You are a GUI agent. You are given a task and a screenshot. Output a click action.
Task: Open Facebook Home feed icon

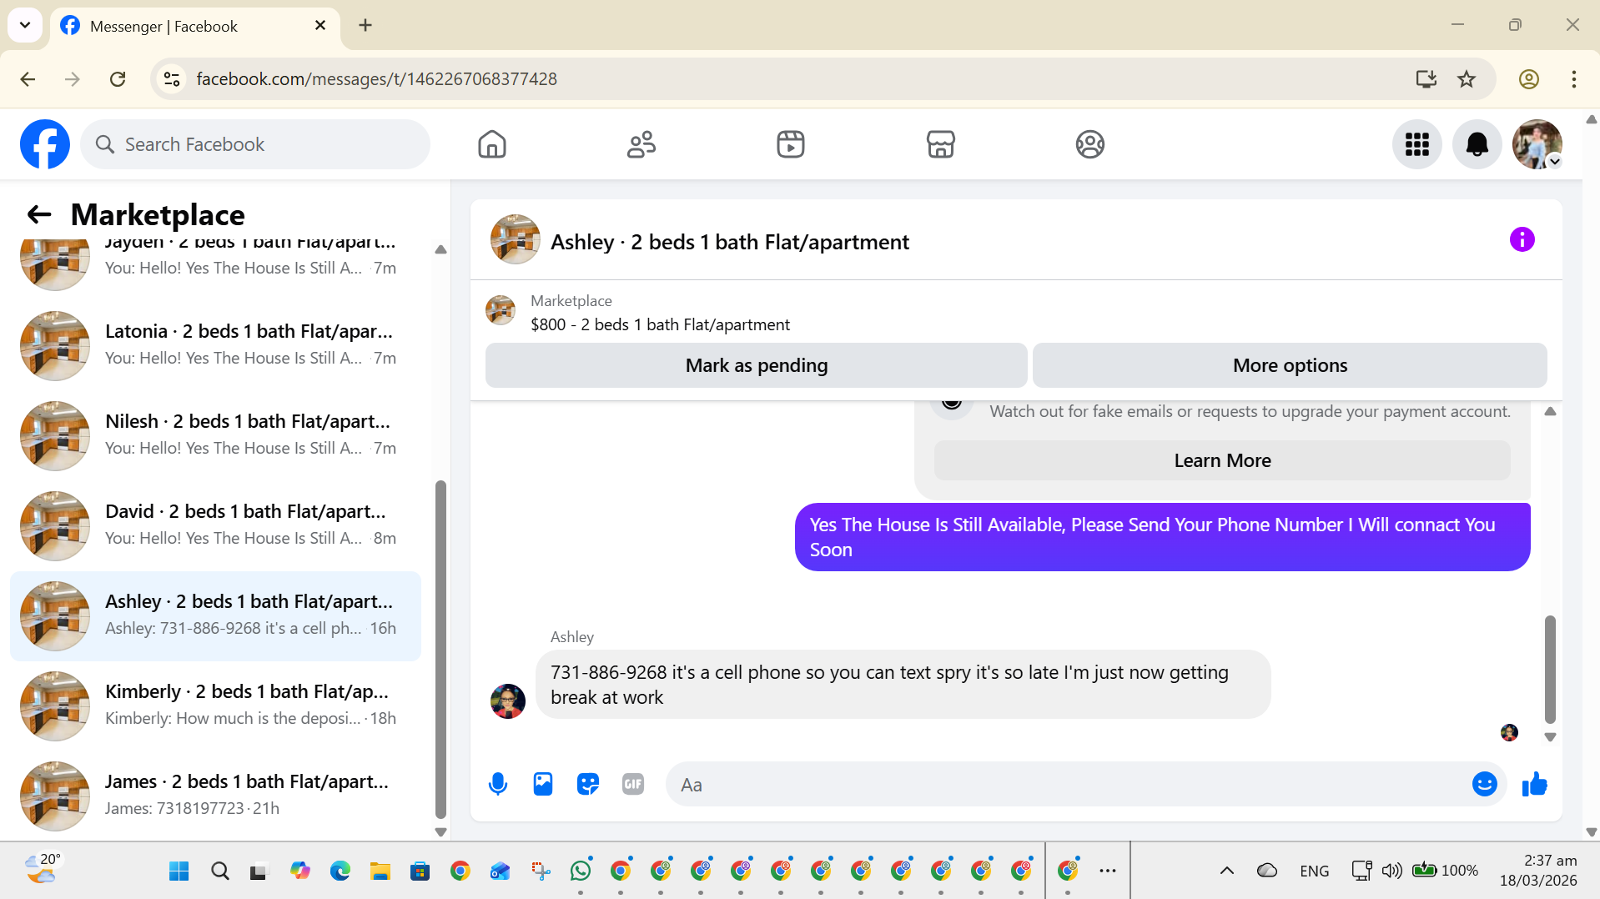pyautogui.click(x=492, y=144)
